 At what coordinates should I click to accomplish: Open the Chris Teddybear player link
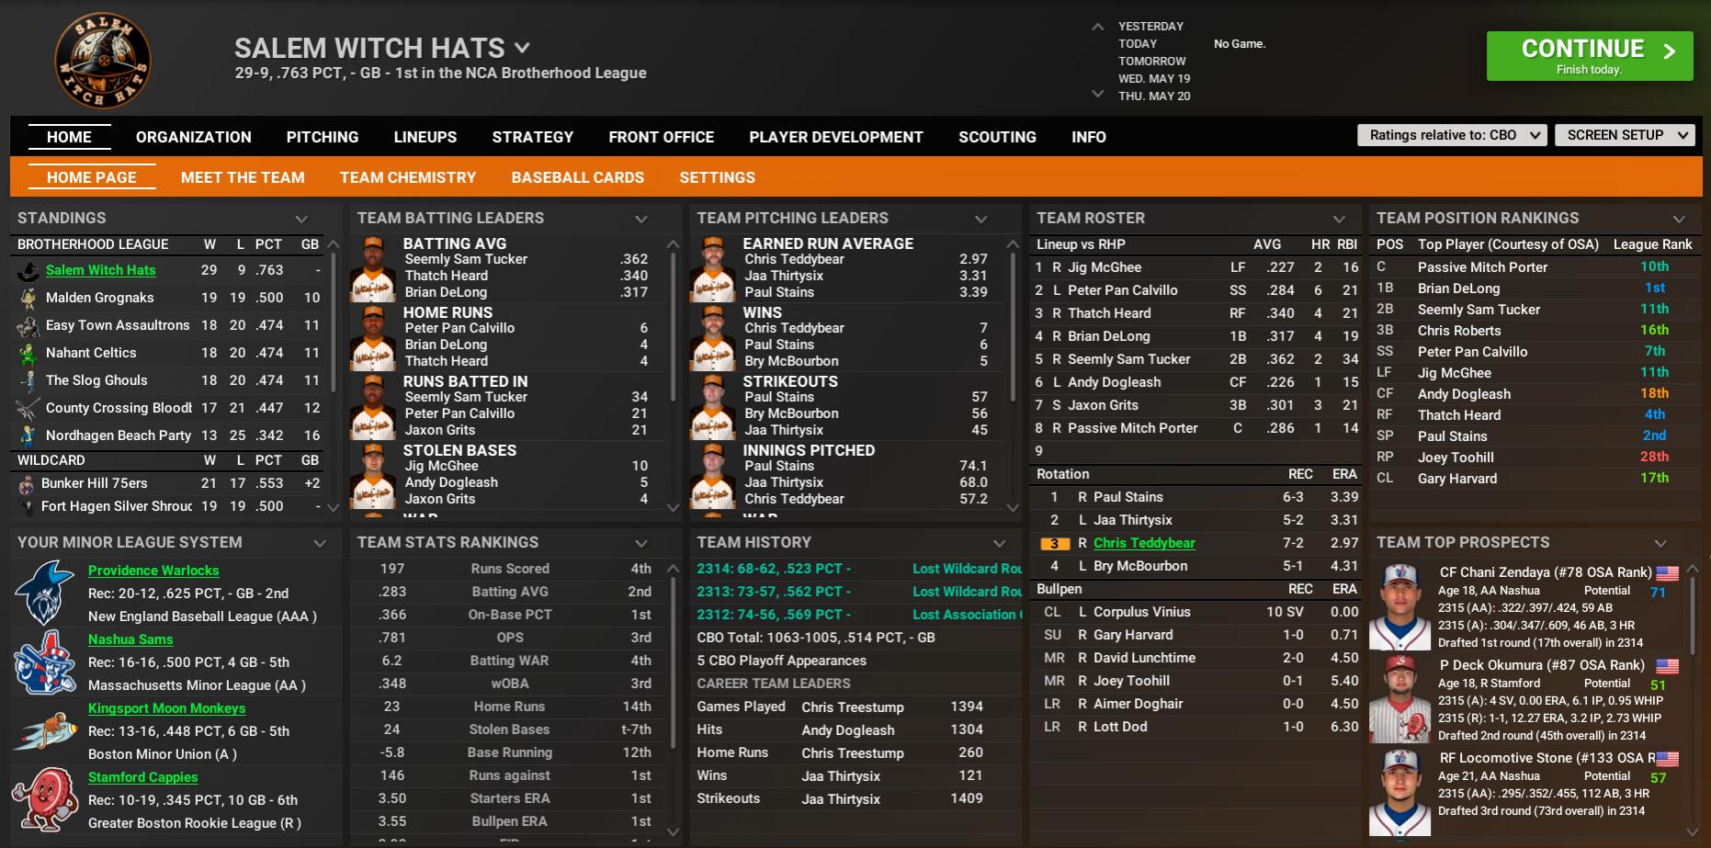click(1144, 543)
